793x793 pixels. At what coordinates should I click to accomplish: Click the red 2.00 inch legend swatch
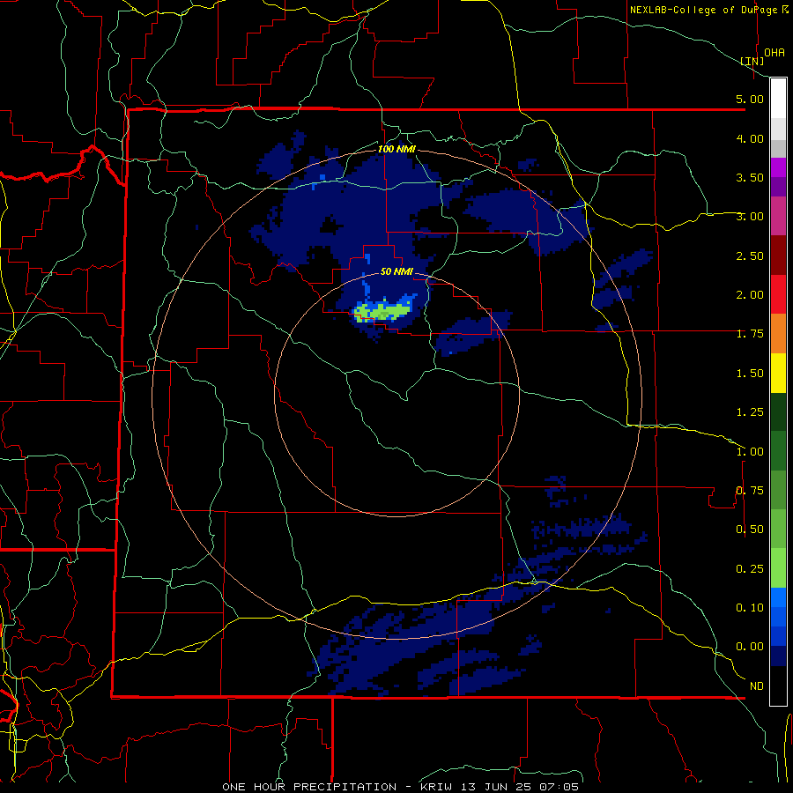778,294
